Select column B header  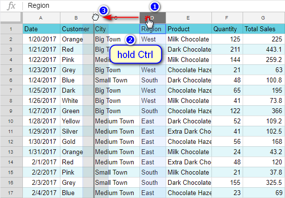click(76, 18)
